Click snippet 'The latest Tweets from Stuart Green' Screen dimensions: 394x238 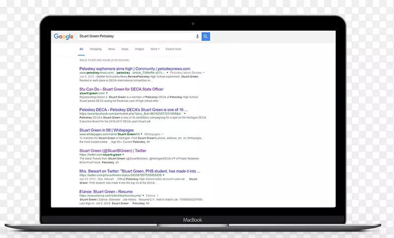pos(102,158)
